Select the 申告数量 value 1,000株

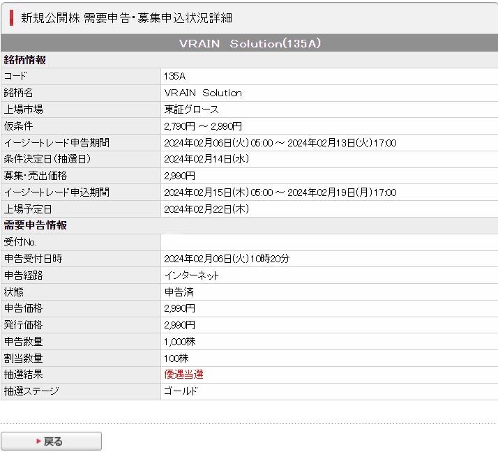point(180,342)
